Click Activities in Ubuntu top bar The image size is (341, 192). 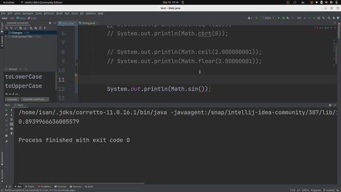coord(9,2)
